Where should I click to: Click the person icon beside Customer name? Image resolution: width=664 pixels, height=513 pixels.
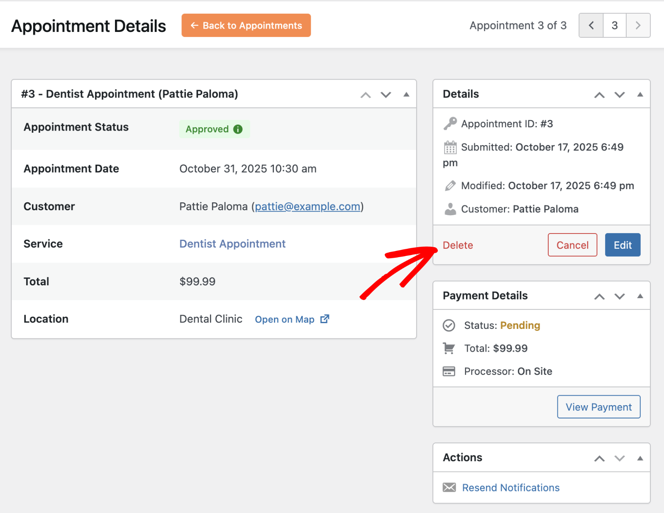450,209
